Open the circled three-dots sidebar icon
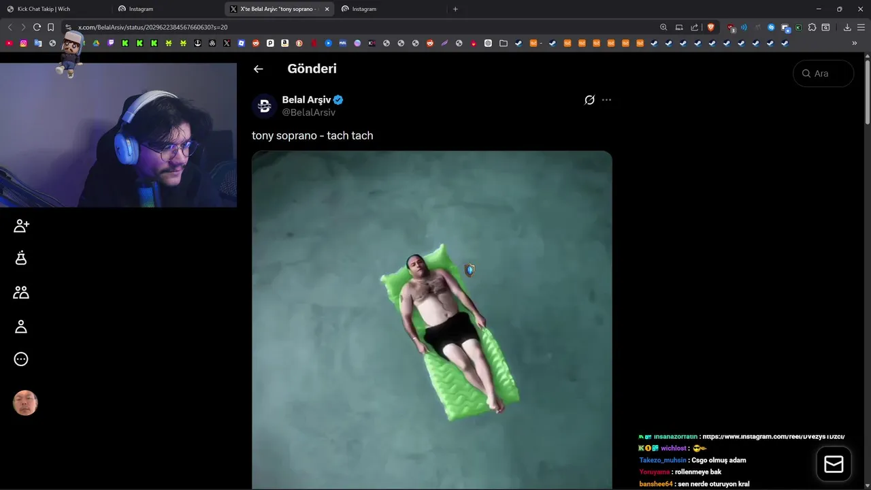Viewport: 871px width, 490px height. click(x=21, y=359)
